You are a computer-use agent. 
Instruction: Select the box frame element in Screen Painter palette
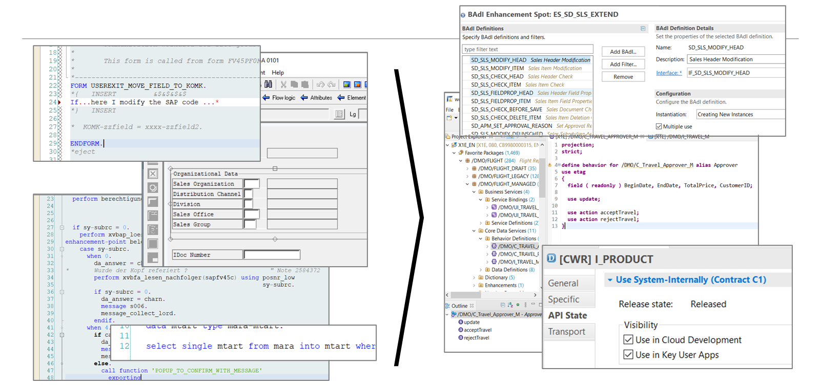click(153, 202)
